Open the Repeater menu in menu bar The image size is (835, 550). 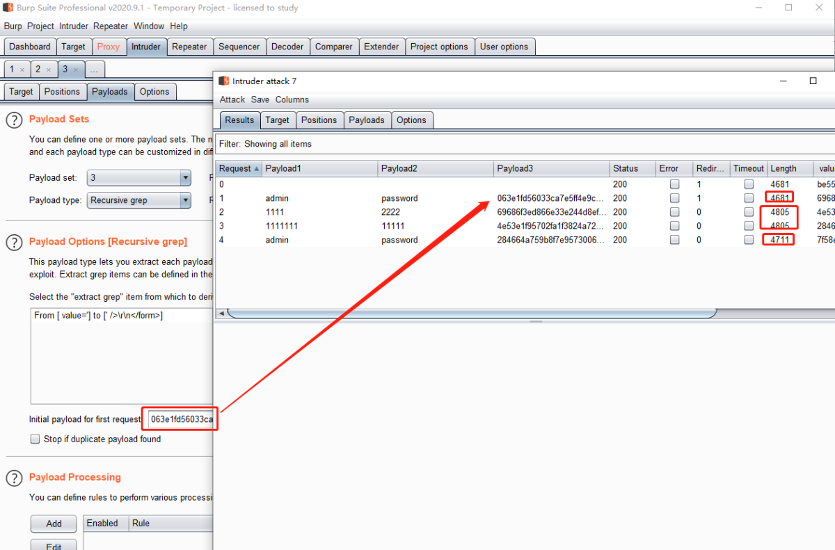click(x=111, y=26)
